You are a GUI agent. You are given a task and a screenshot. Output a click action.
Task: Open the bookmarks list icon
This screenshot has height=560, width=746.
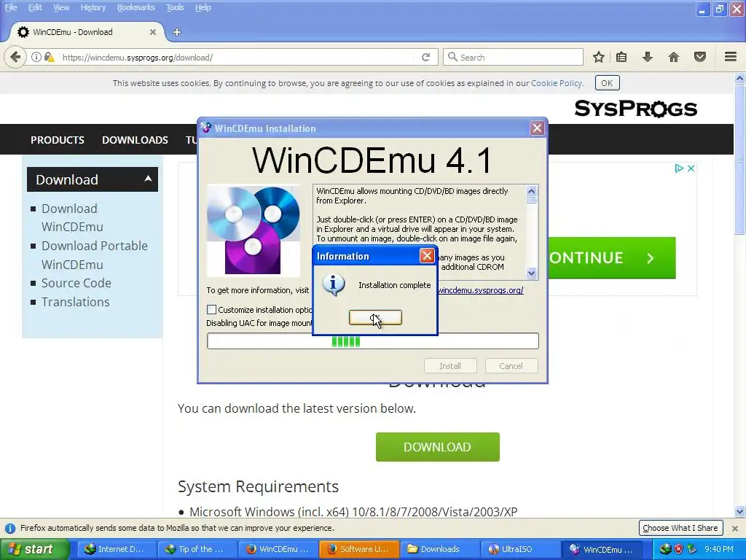[621, 57]
